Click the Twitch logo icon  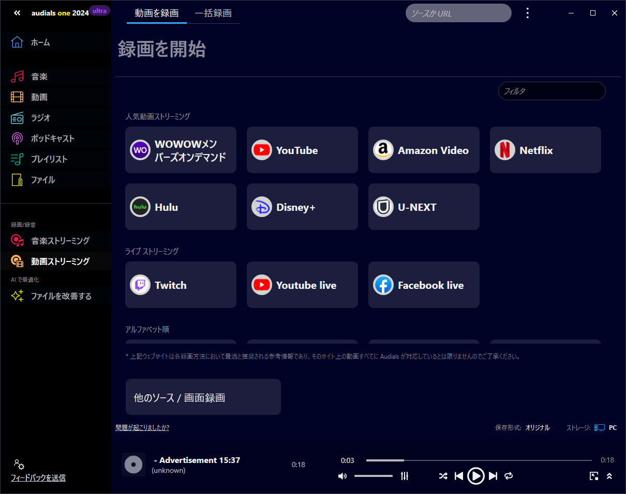click(140, 285)
